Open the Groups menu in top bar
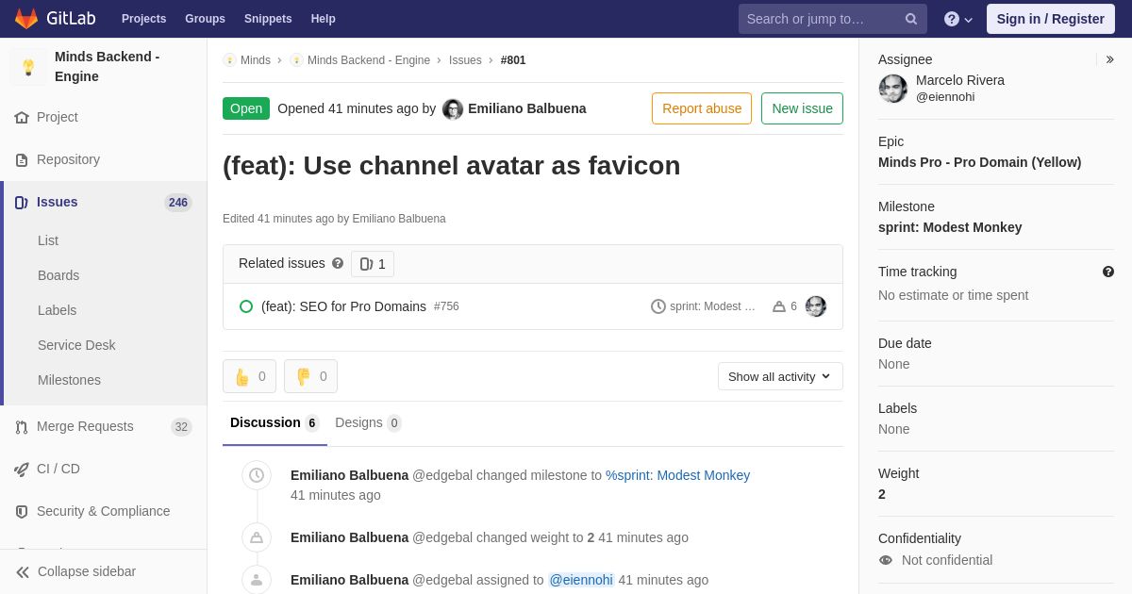Screen dimensions: 1132x594 tap(205, 19)
